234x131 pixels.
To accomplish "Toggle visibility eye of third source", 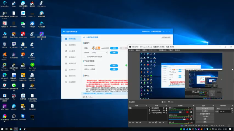I will click(164, 113).
